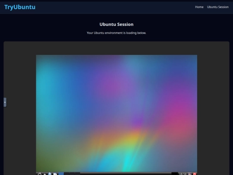Click the Ubuntu Session heading
Screen dimensions: 233x175
coord(116,24)
